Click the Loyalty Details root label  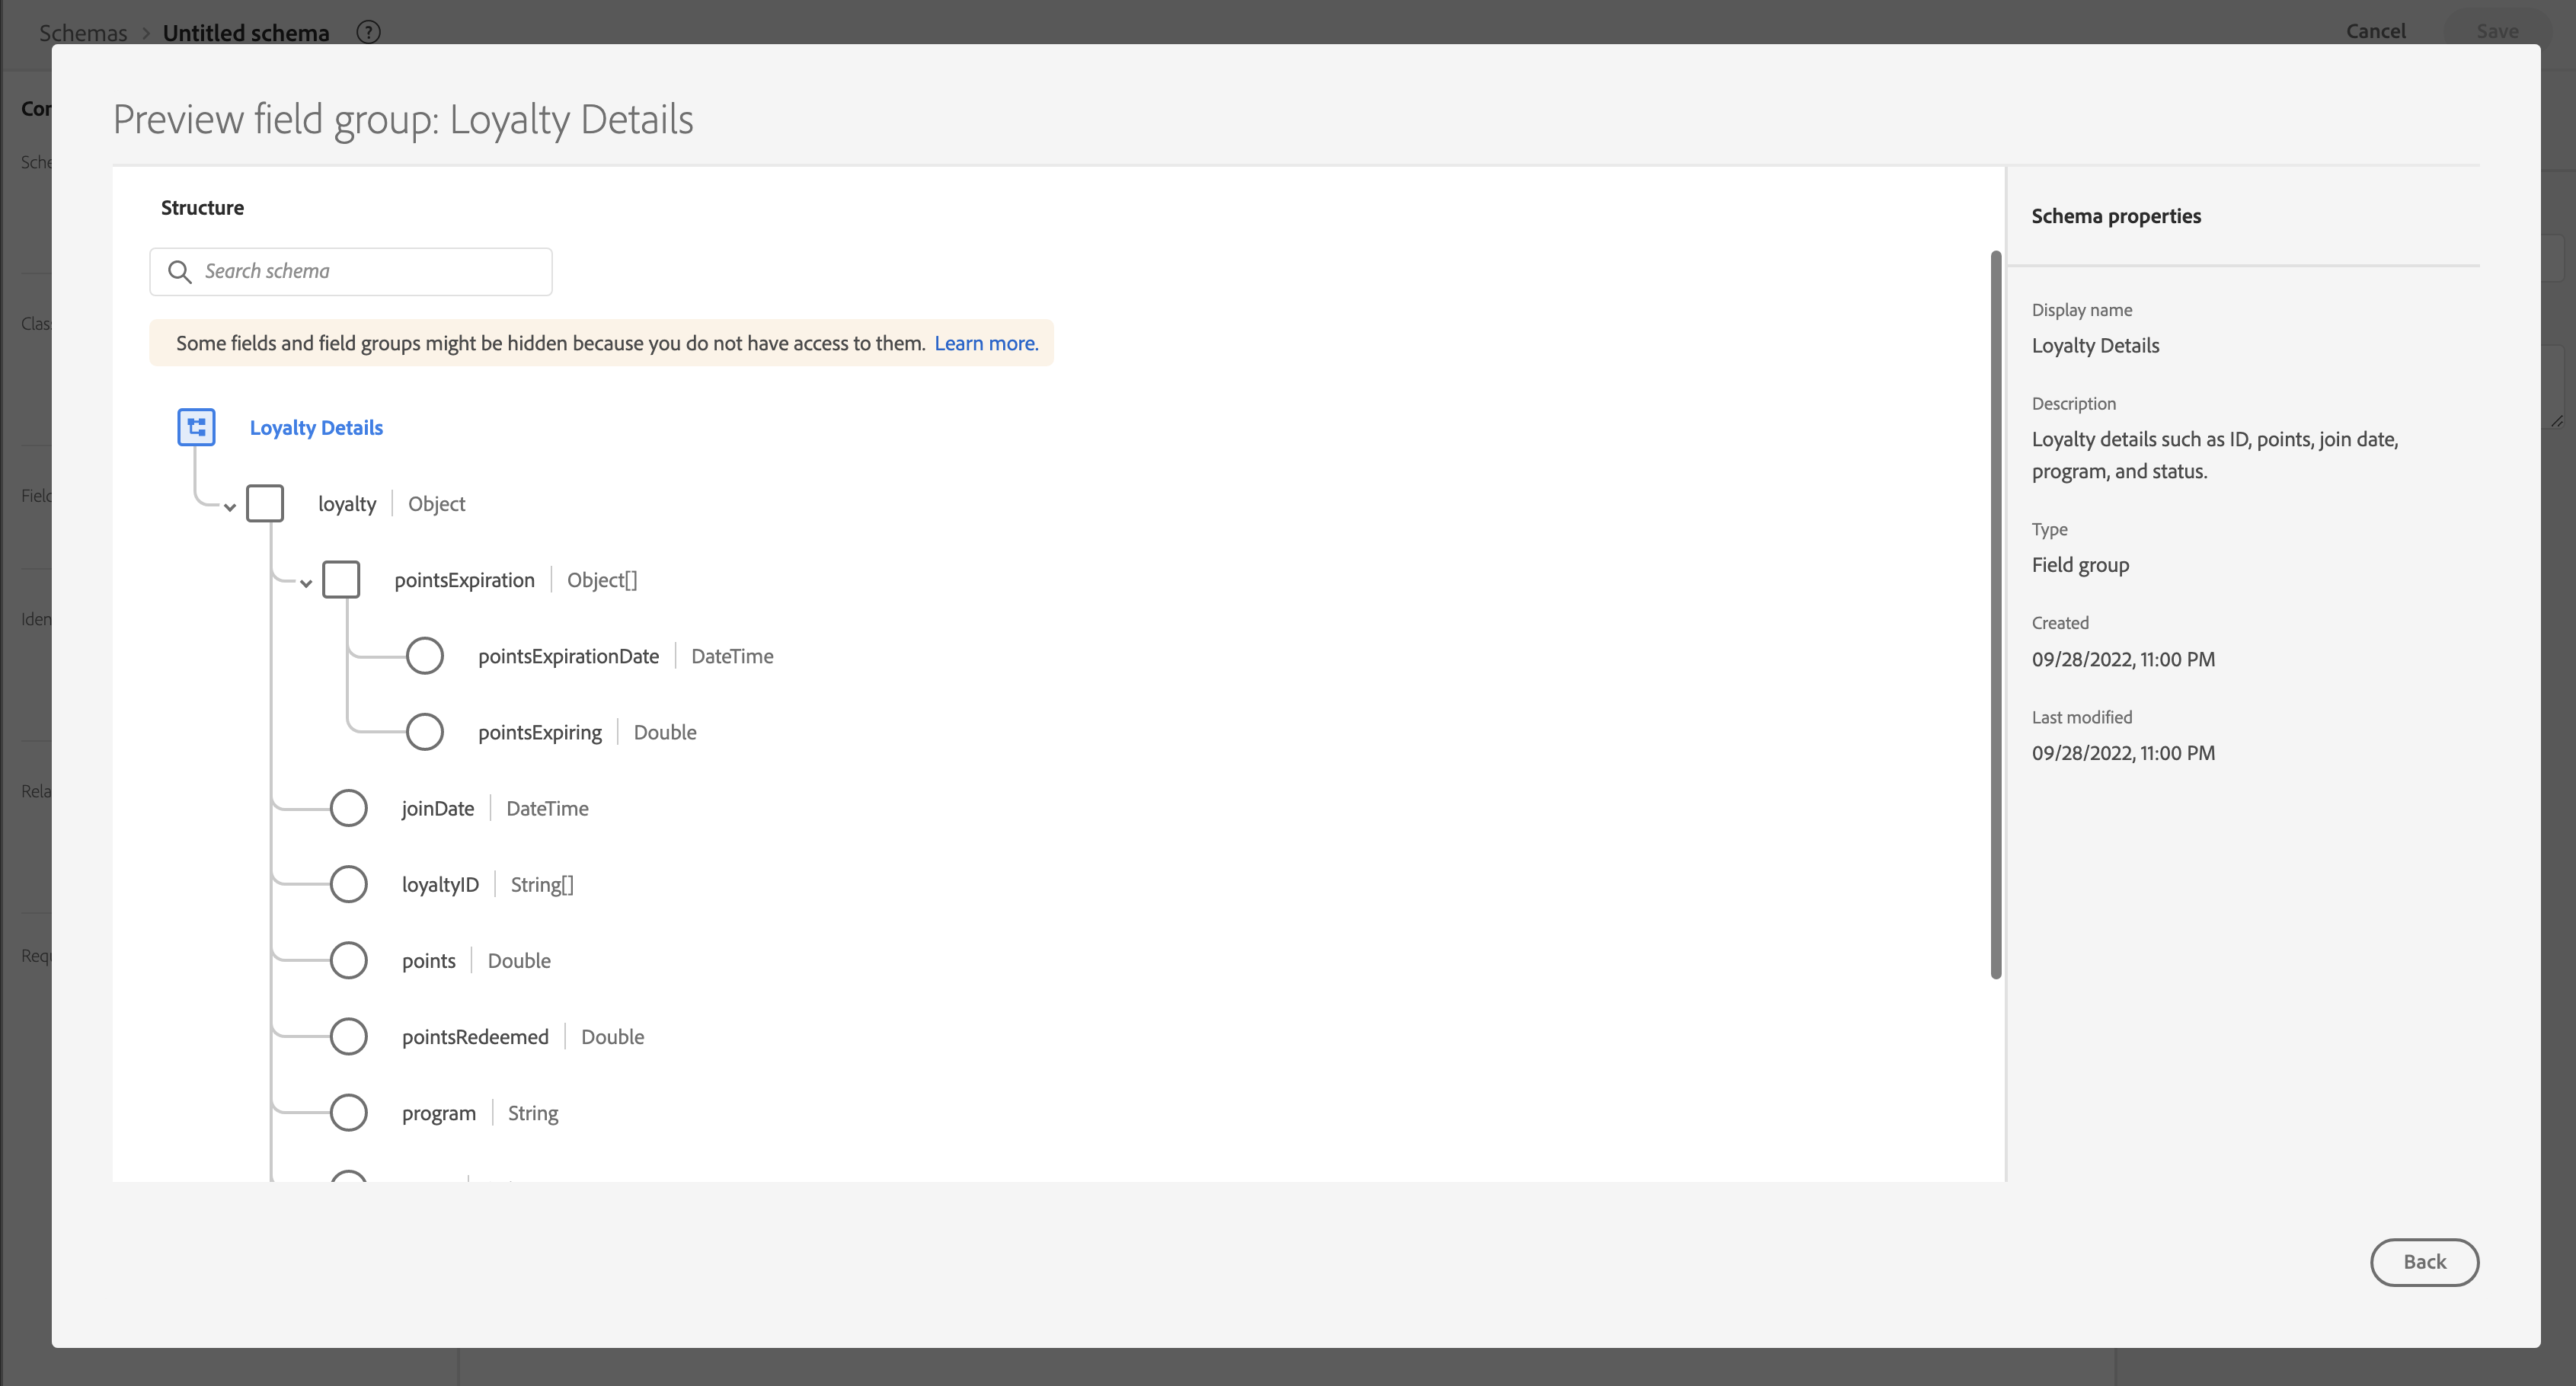pyautogui.click(x=316, y=428)
